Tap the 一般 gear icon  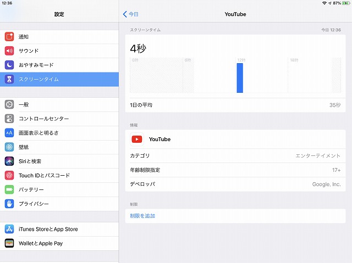pyautogui.click(x=9, y=104)
